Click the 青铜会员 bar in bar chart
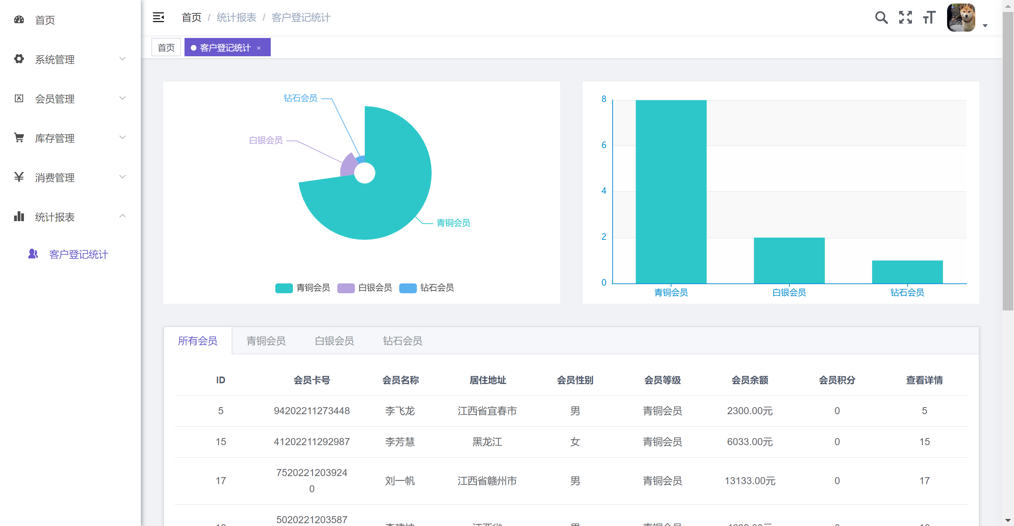This screenshot has height=526, width=1014. 671,192
